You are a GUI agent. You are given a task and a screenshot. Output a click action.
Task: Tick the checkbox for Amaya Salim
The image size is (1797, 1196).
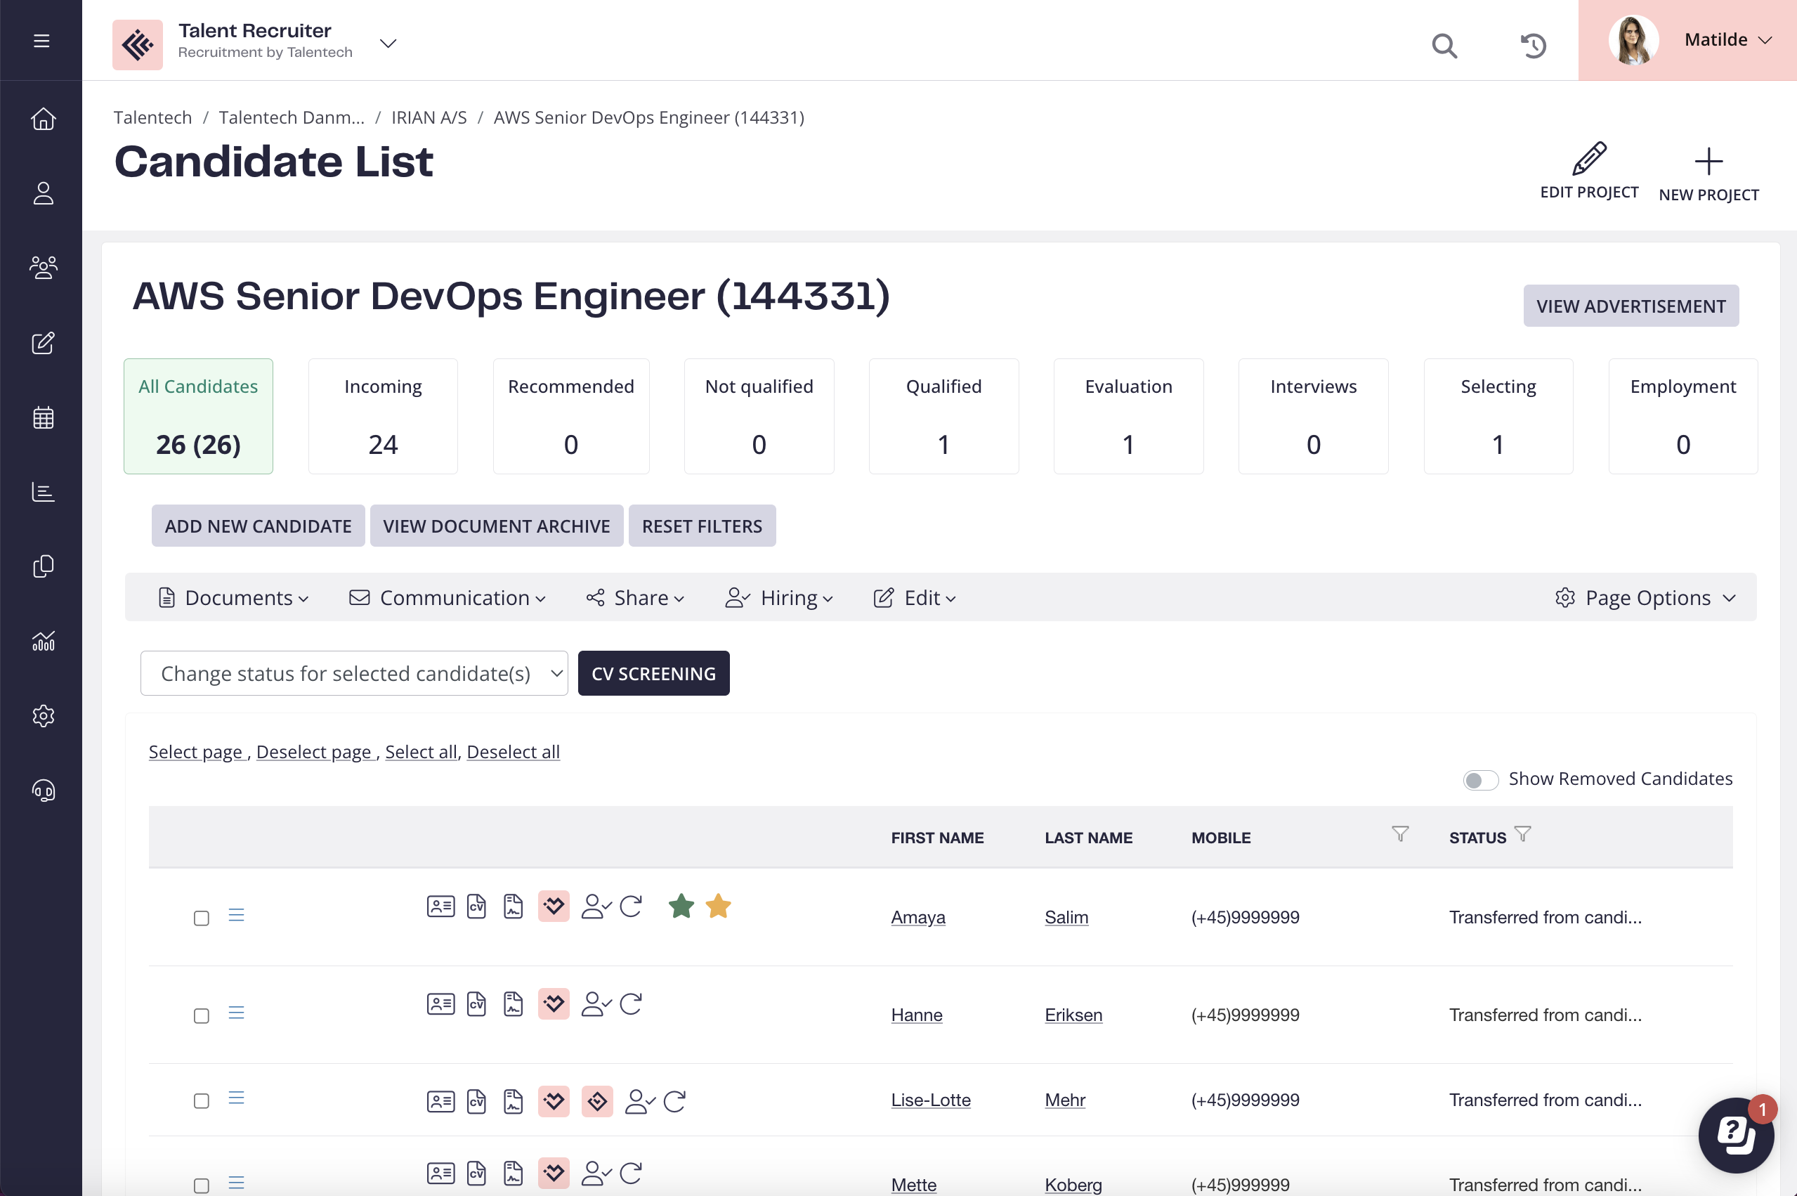pos(202,918)
